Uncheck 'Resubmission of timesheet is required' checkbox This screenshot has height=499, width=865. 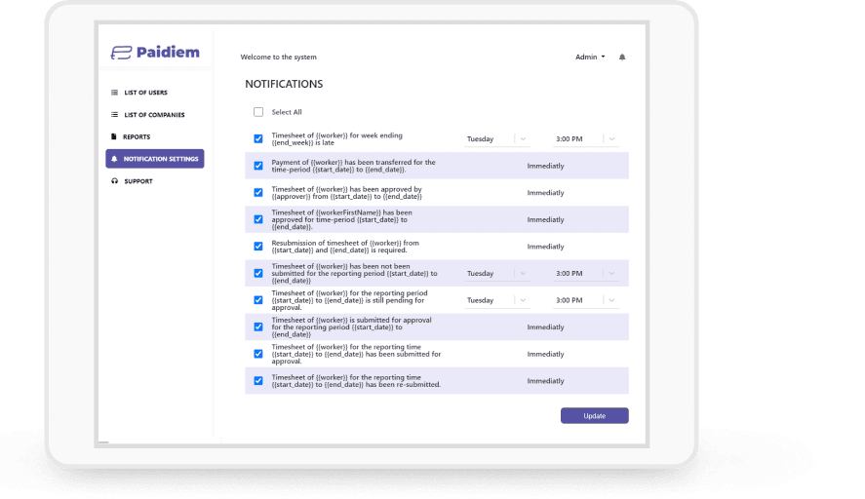tap(258, 246)
